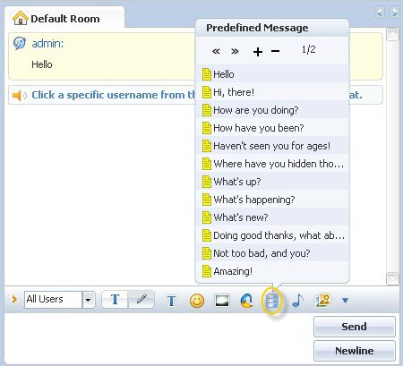Expand more toolbar options with blue arrow
Screen dimensions: 403x366
coord(346,301)
